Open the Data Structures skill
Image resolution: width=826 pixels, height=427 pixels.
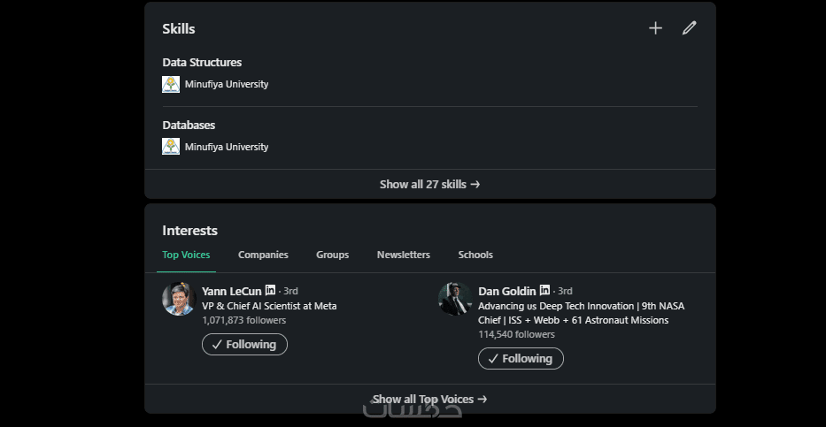202,63
